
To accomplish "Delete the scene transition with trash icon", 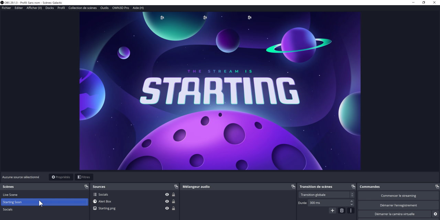I will point(342,211).
